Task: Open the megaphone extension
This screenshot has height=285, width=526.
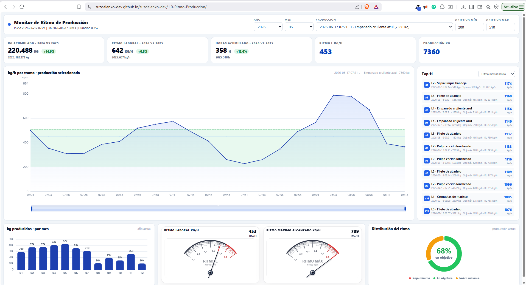Action: (426, 7)
